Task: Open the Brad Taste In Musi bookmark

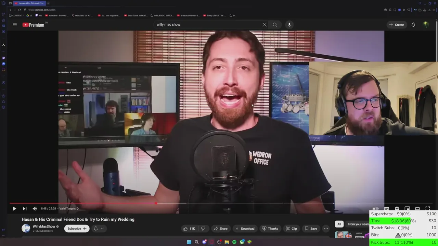Action: tap(136, 15)
